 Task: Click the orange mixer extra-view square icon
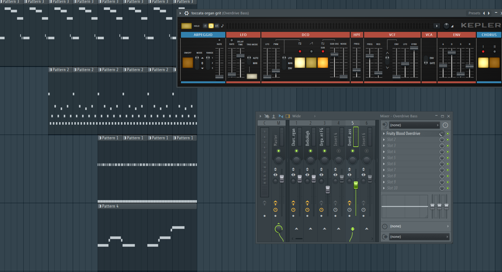tap(288, 116)
